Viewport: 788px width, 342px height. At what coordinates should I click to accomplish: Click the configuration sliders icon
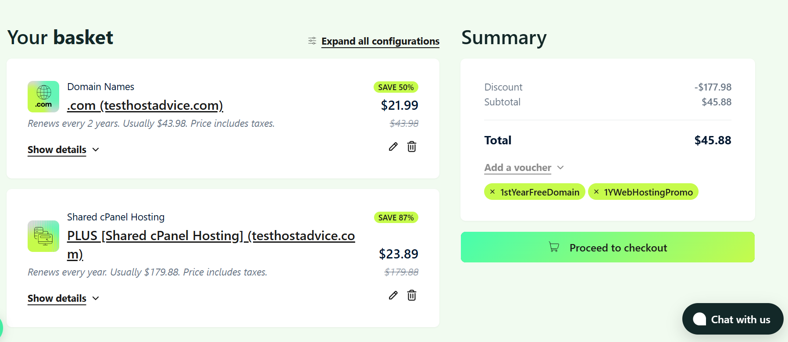(x=312, y=41)
